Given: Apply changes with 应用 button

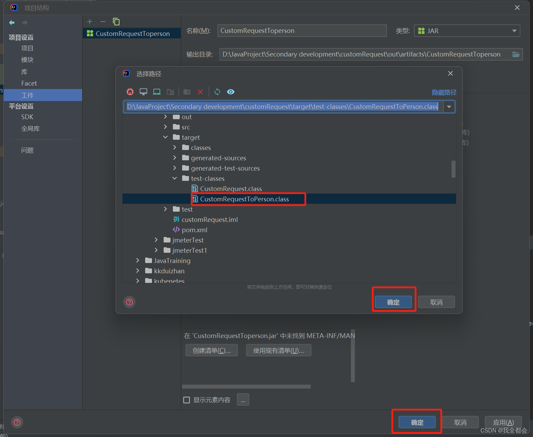Looking at the screenshot, I should (x=503, y=422).
